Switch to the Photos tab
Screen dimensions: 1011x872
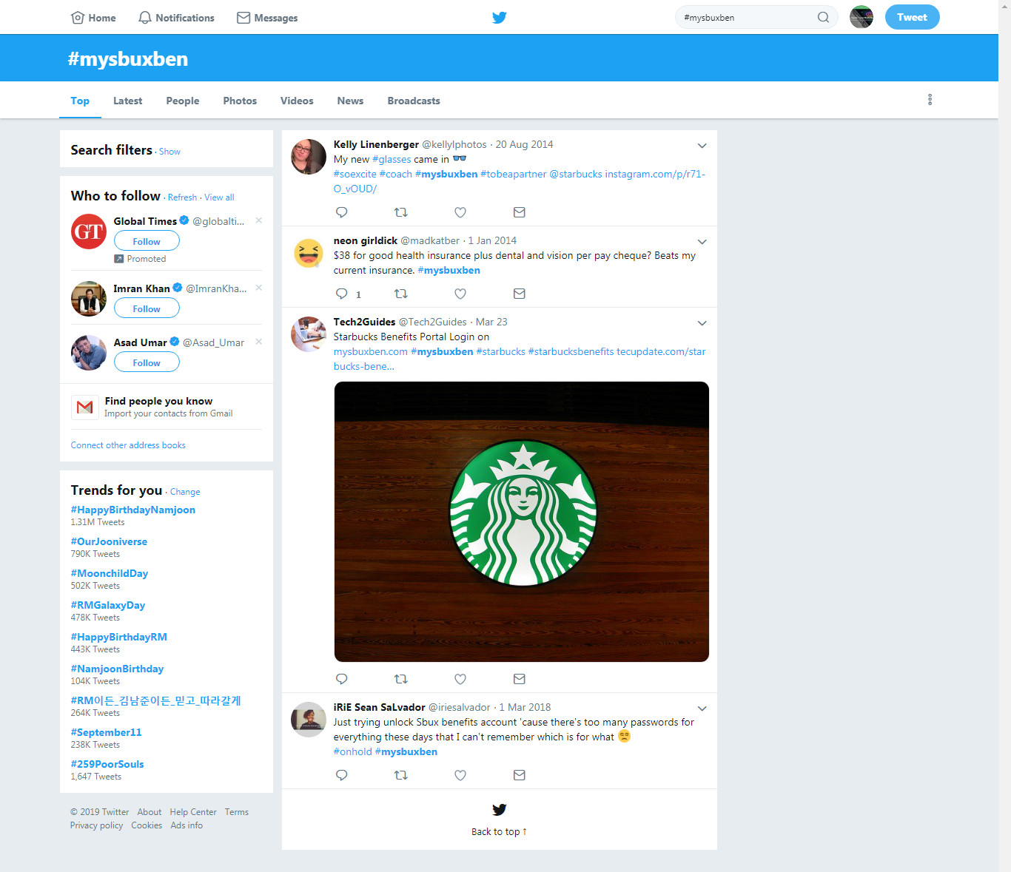coord(240,101)
